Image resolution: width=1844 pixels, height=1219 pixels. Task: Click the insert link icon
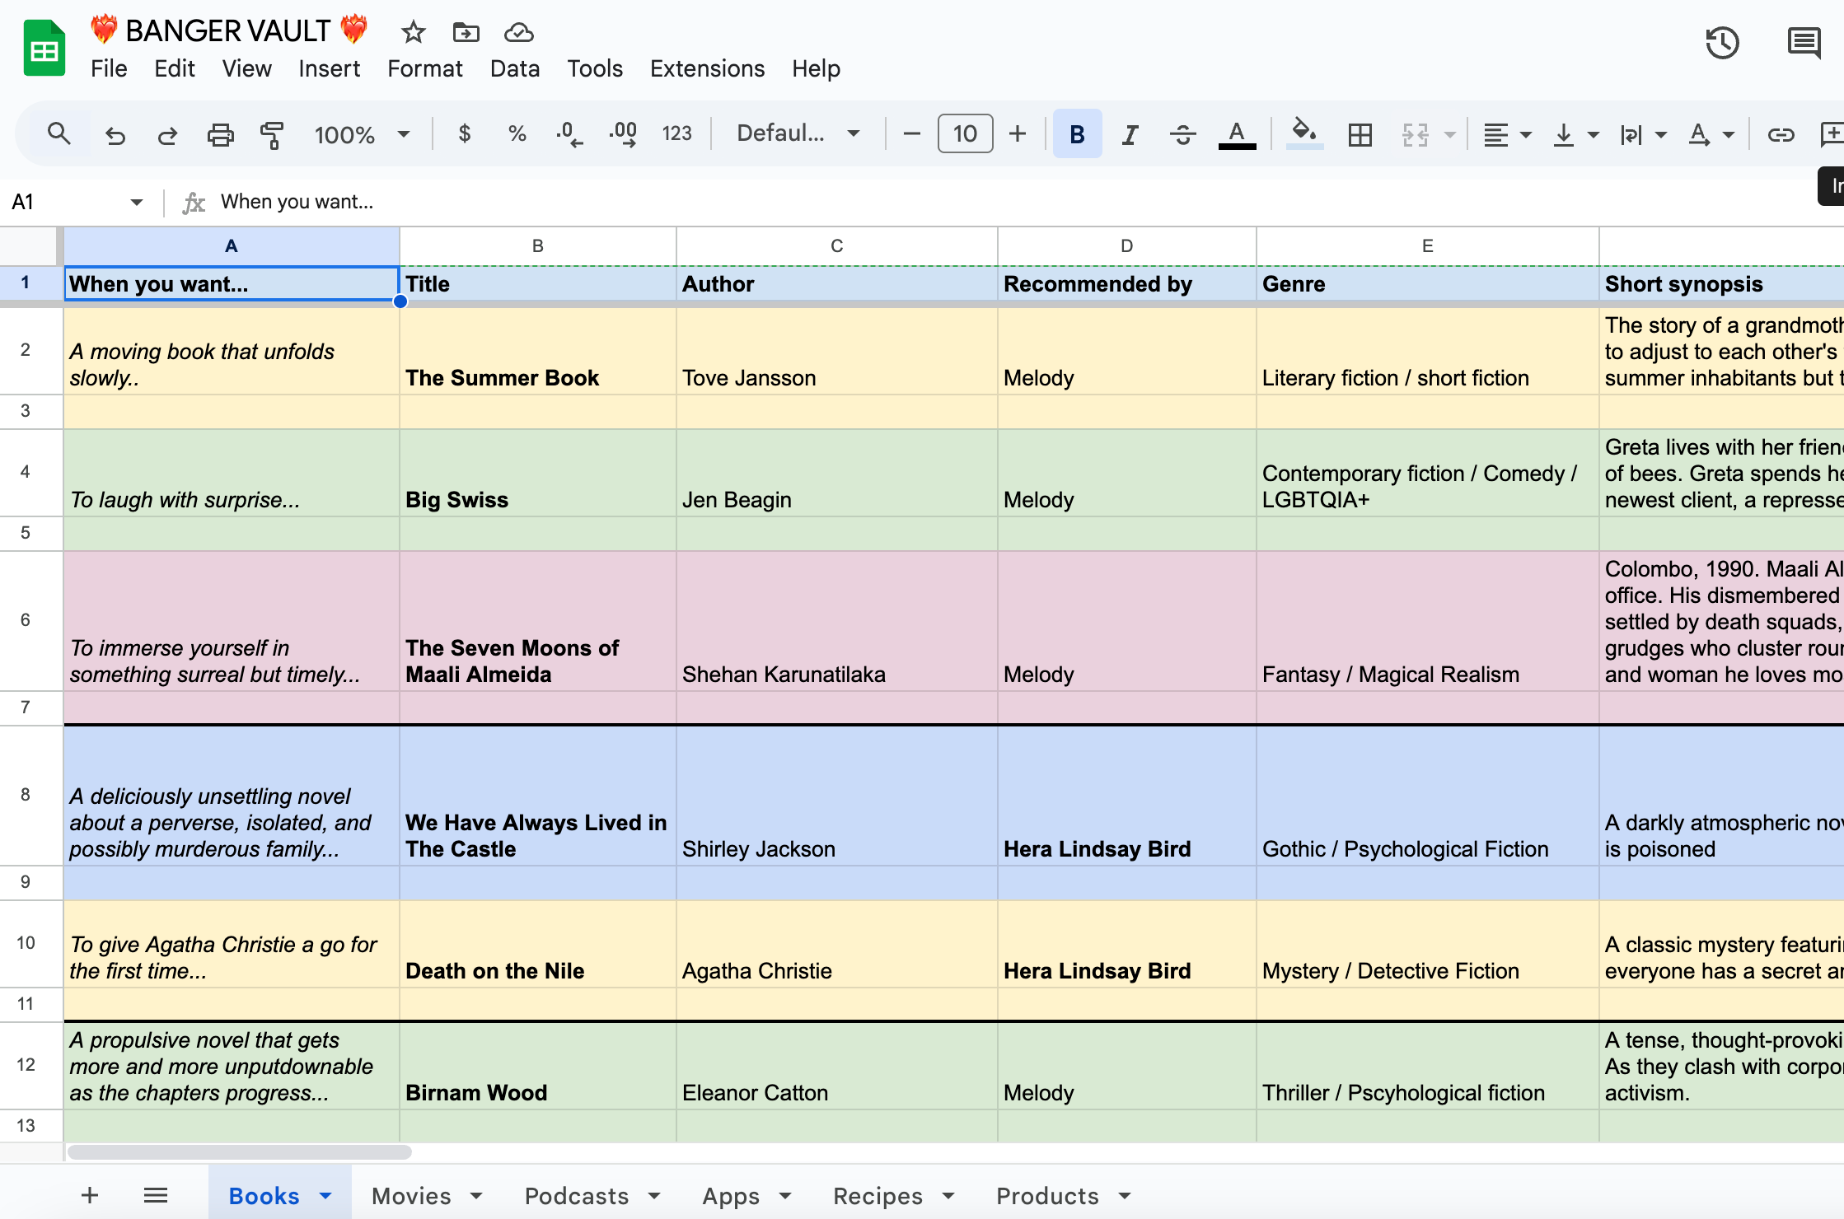pyautogui.click(x=1781, y=134)
